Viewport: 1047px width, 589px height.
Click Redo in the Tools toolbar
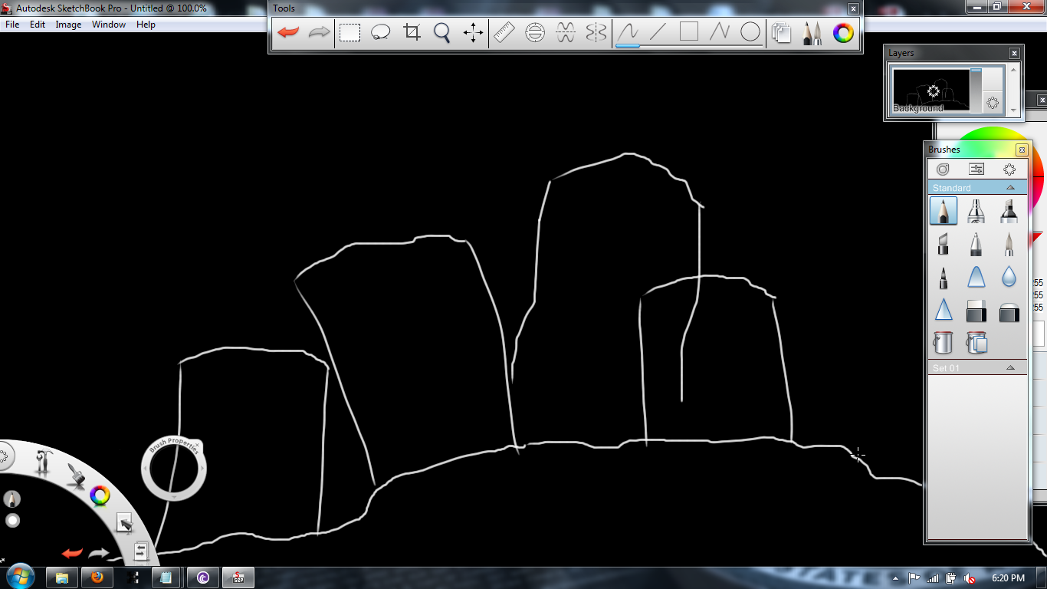click(x=319, y=33)
